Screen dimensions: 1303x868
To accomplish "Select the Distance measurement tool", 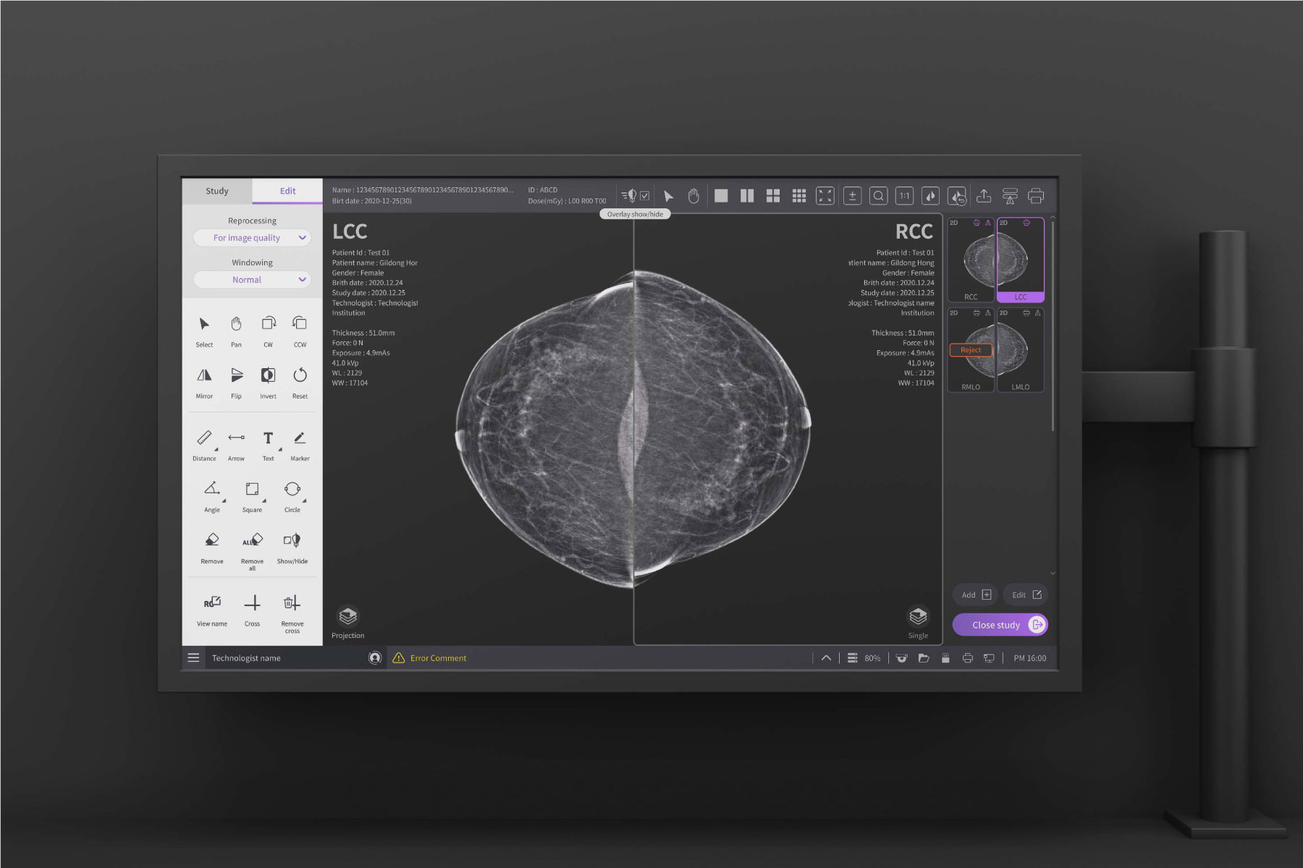I will point(204,446).
